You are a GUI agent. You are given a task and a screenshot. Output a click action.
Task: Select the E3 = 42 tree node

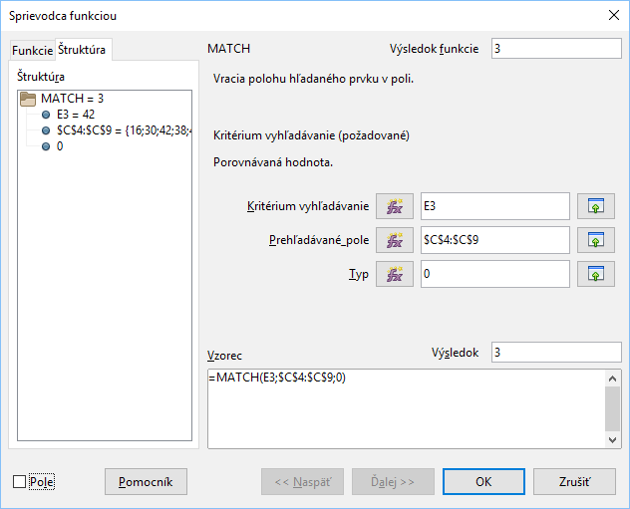pyautogui.click(x=75, y=115)
